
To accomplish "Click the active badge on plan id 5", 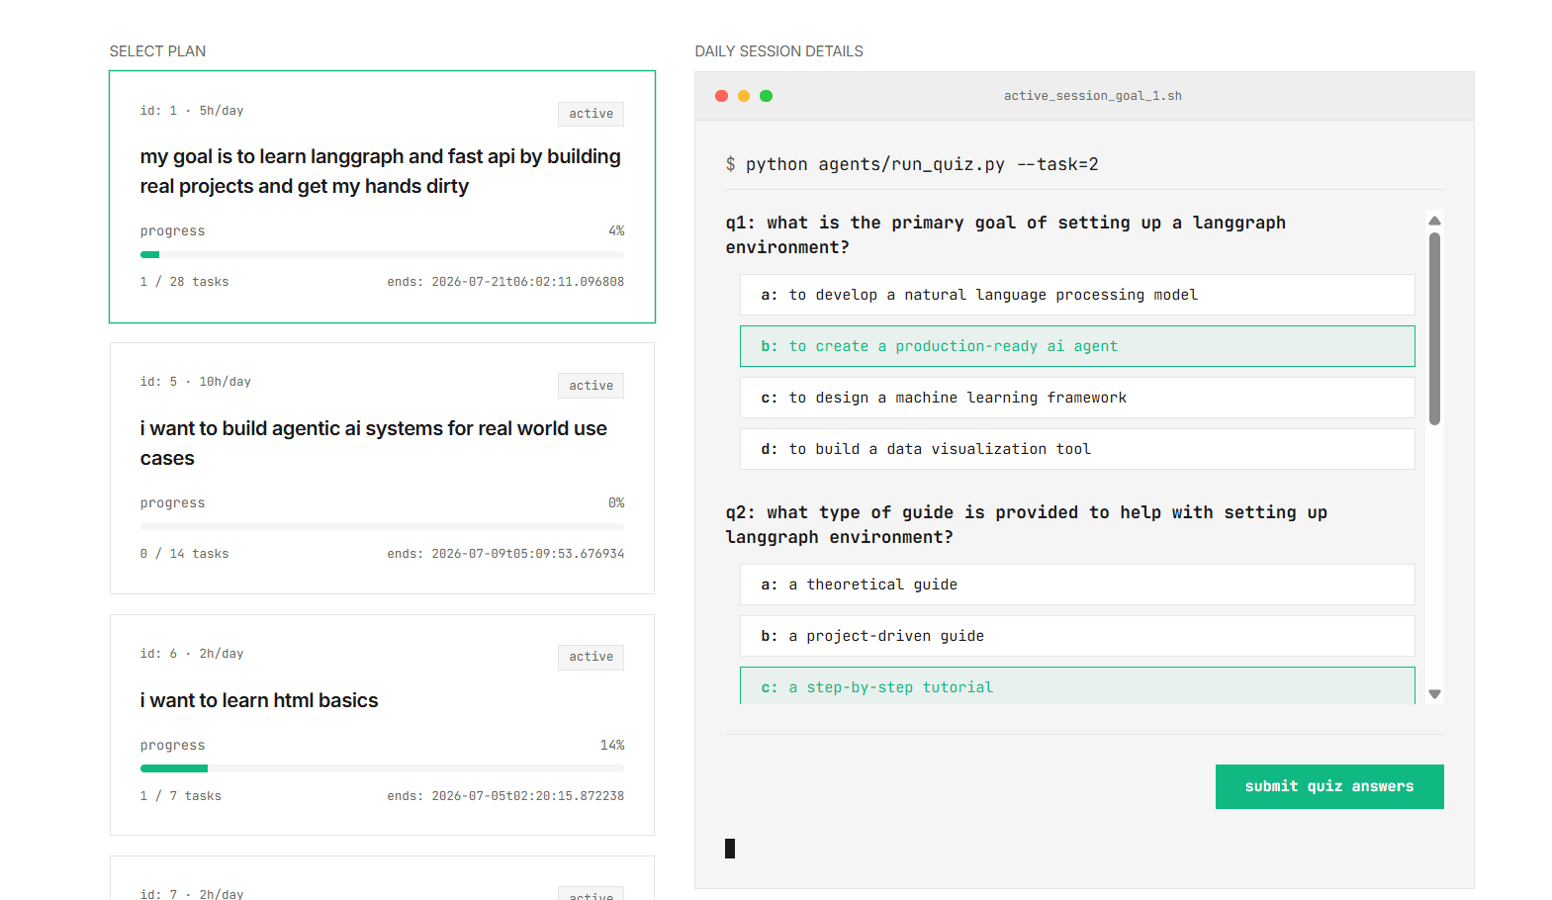I will tap(591, 386).
